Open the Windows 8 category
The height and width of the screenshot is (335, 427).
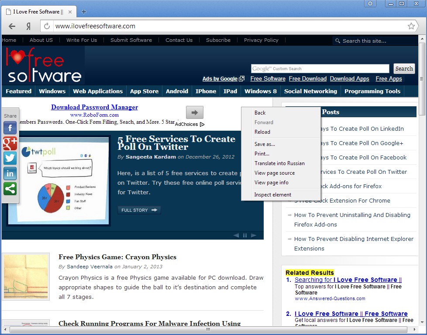pos(261,91)
